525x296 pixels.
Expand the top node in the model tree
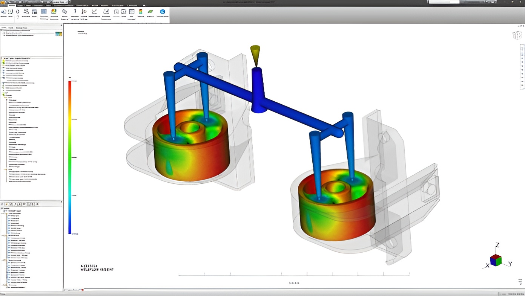click(x=2, y=30)
